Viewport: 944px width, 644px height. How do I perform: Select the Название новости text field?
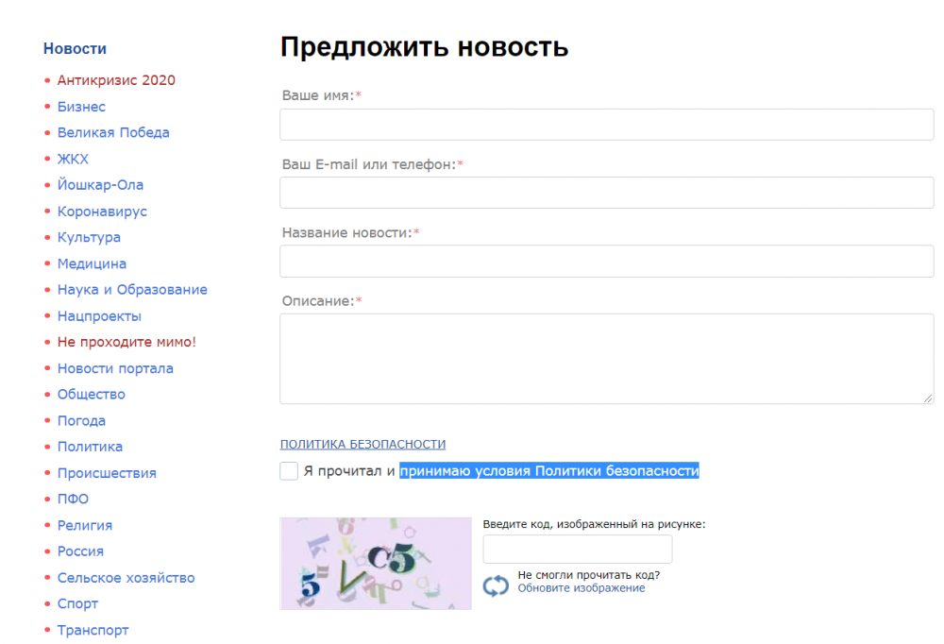tap(606, 262)
